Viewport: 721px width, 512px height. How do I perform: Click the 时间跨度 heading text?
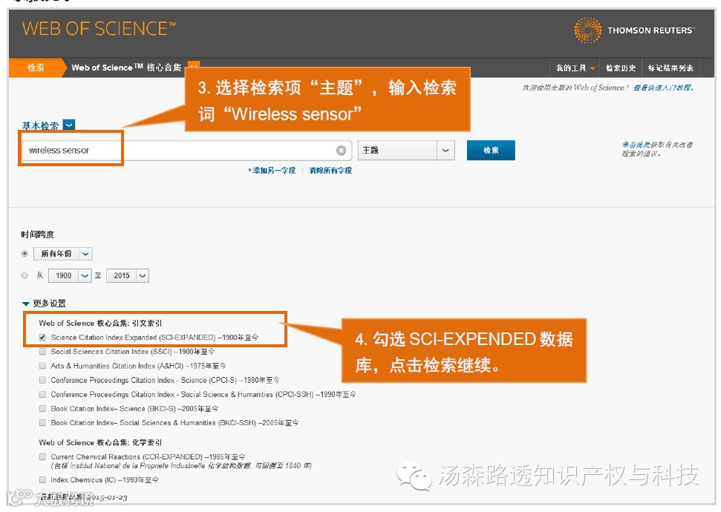point(37,234)
